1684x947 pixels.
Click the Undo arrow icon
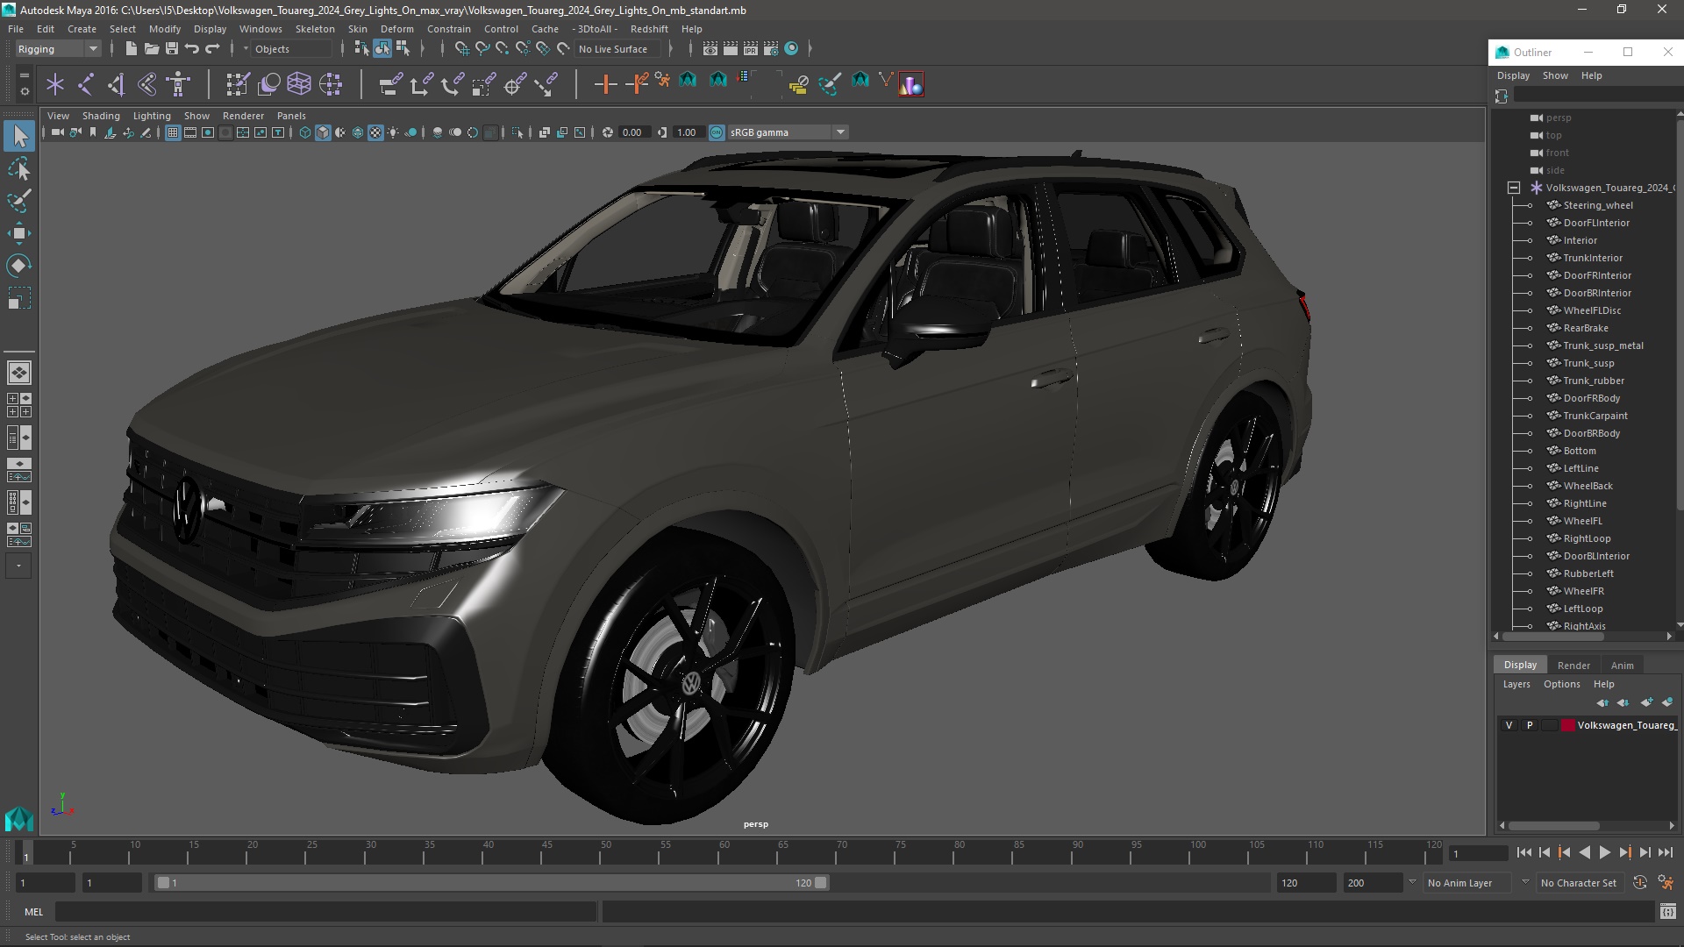click(x=192, y=49)
